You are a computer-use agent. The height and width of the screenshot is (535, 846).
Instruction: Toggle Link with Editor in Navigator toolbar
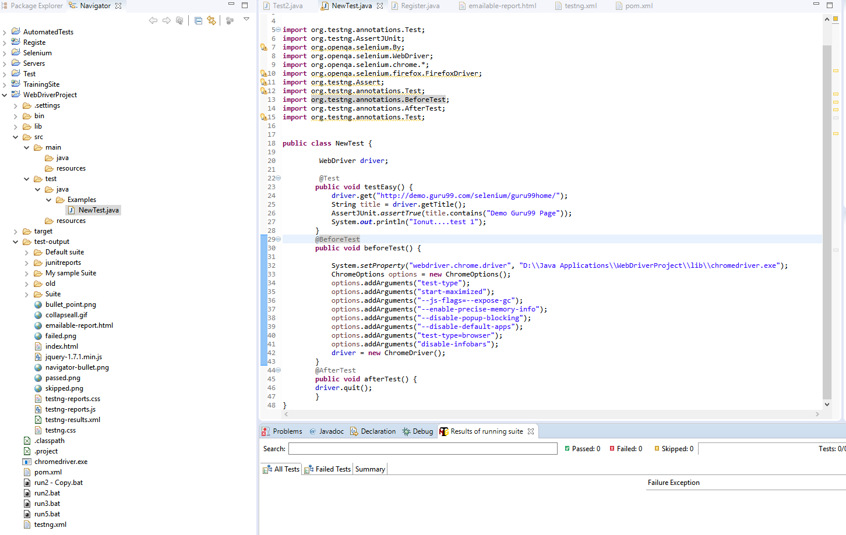click(x=211, y=20)
